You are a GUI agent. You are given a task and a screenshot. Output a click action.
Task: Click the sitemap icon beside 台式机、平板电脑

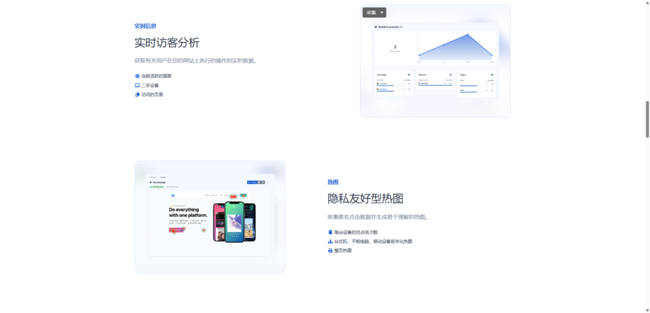pyautogui.click(x=330, y=241)
